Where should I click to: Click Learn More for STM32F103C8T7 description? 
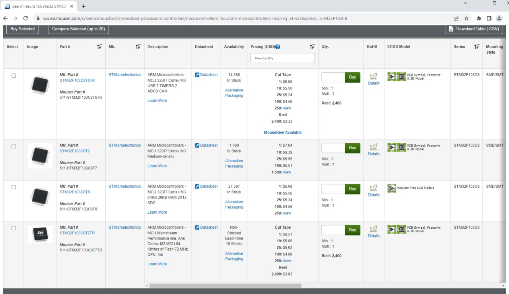pos(157,166)
